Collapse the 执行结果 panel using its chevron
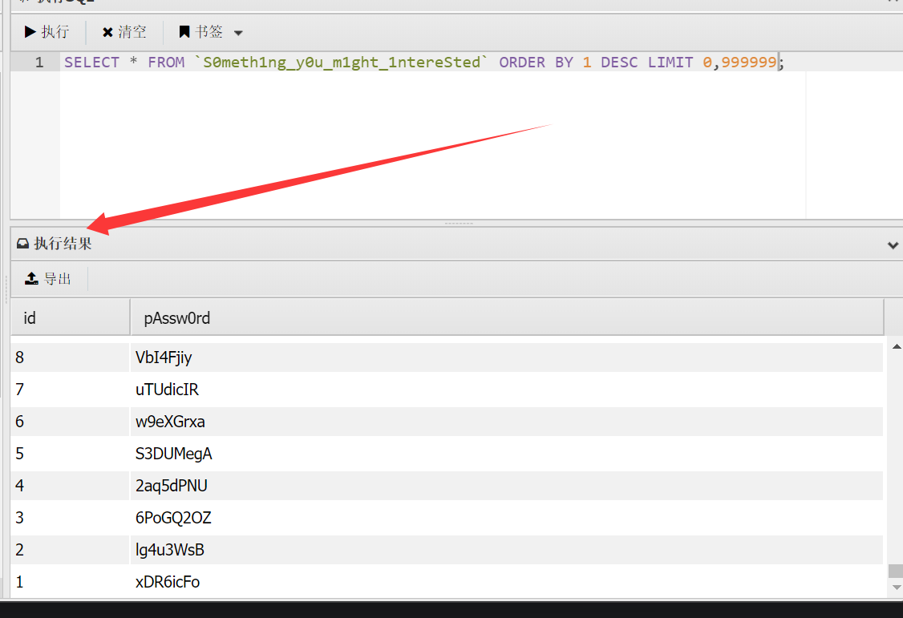 893,245
